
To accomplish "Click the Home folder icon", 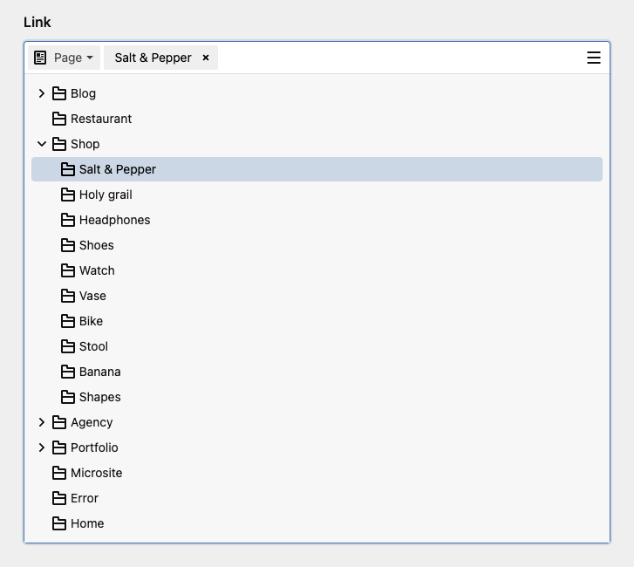I will [x=59, y=523].
